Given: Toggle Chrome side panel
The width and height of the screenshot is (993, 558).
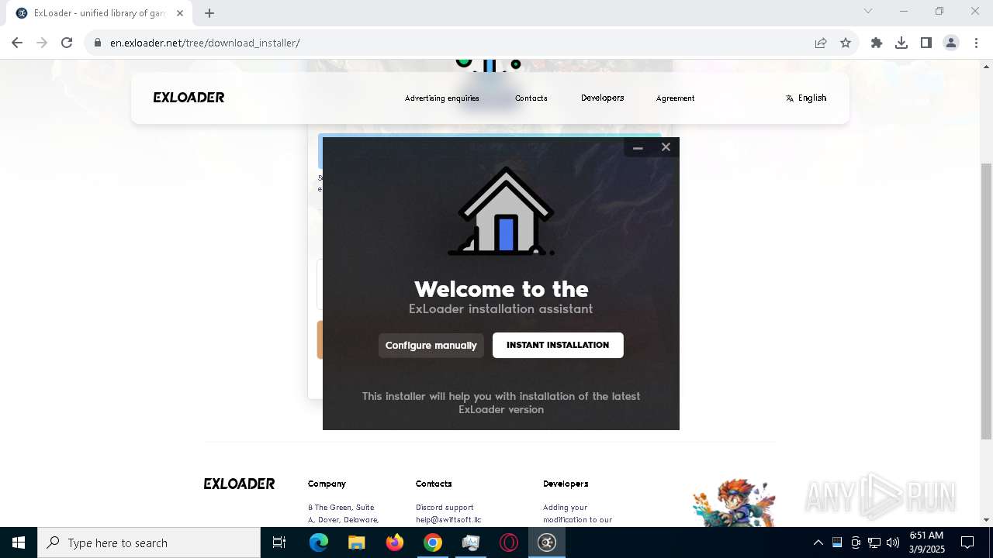Looking at the screenshot, I should pyautogui.click(x=926, y=43).
